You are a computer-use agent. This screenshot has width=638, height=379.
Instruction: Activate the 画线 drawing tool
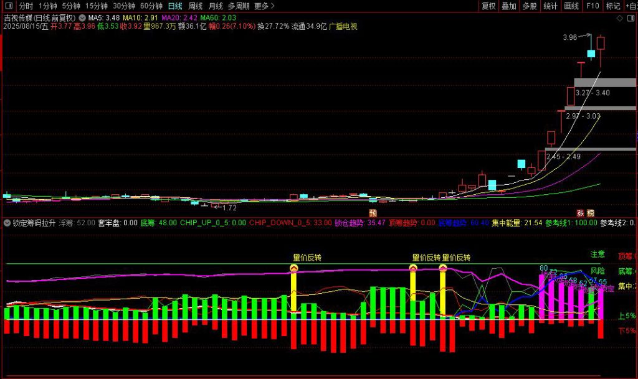coord(571,6)
